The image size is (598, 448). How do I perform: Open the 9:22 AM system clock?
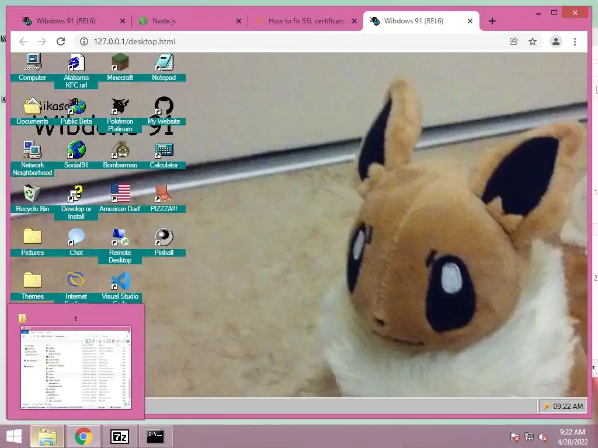[x=572, y=437]
